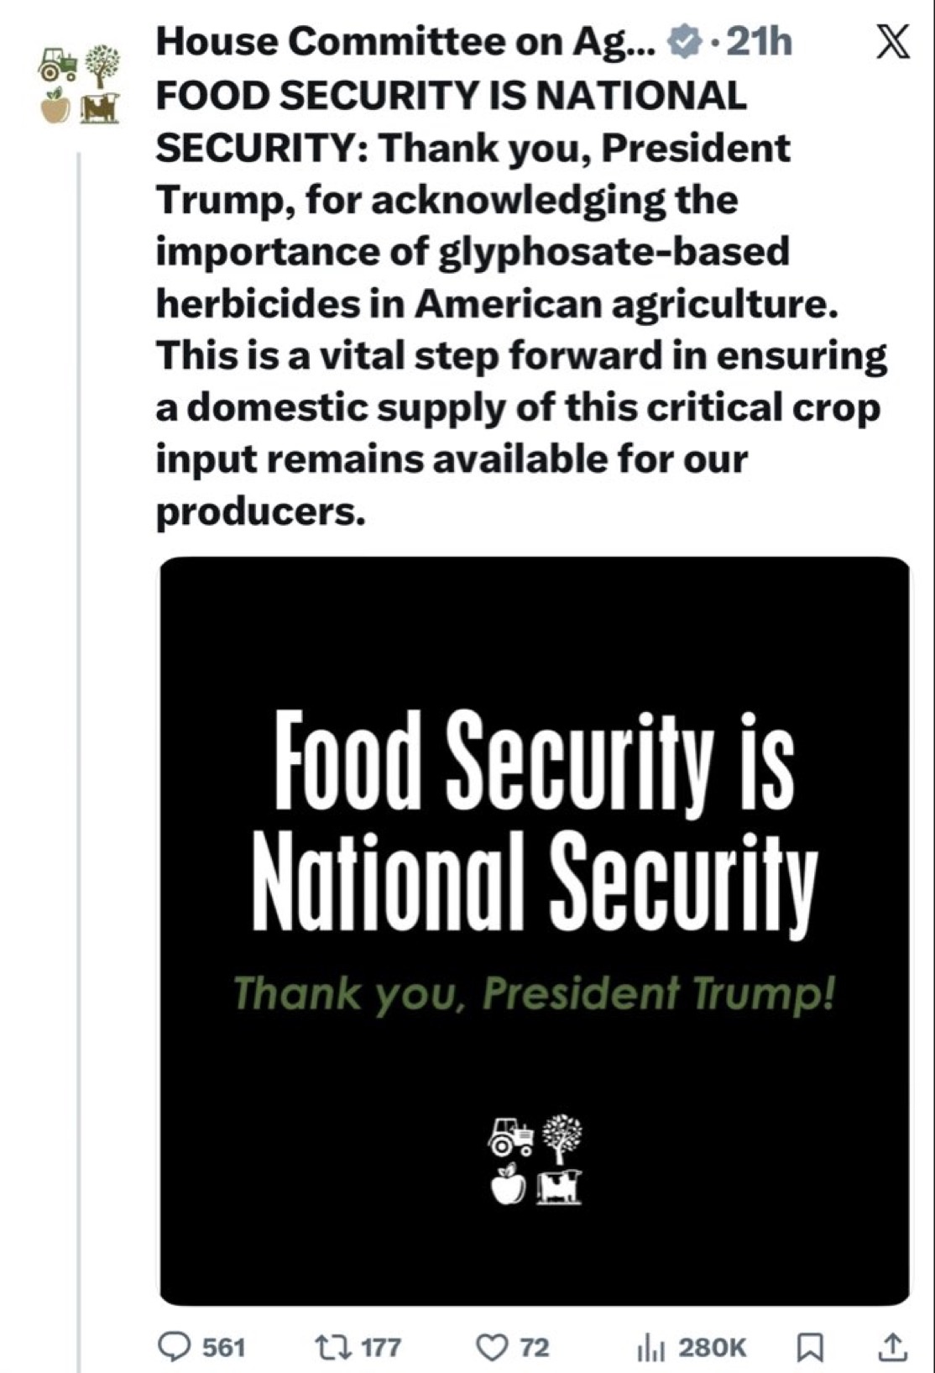Click the vertical thread line below the avatar

79,756
